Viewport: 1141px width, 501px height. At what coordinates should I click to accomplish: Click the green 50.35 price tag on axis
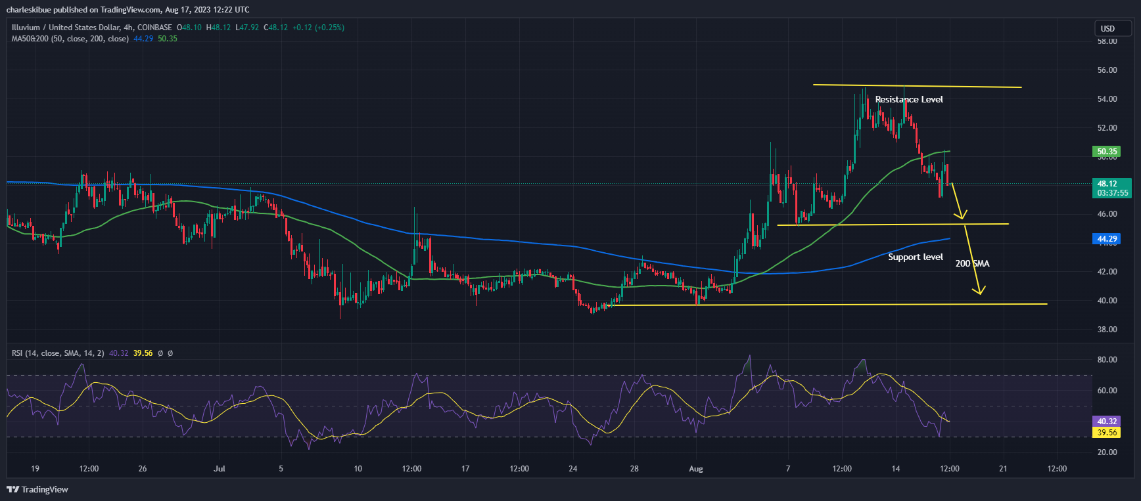point(1107,152)
